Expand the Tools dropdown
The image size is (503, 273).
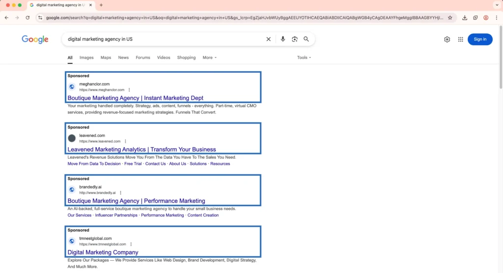pos(304,58)
